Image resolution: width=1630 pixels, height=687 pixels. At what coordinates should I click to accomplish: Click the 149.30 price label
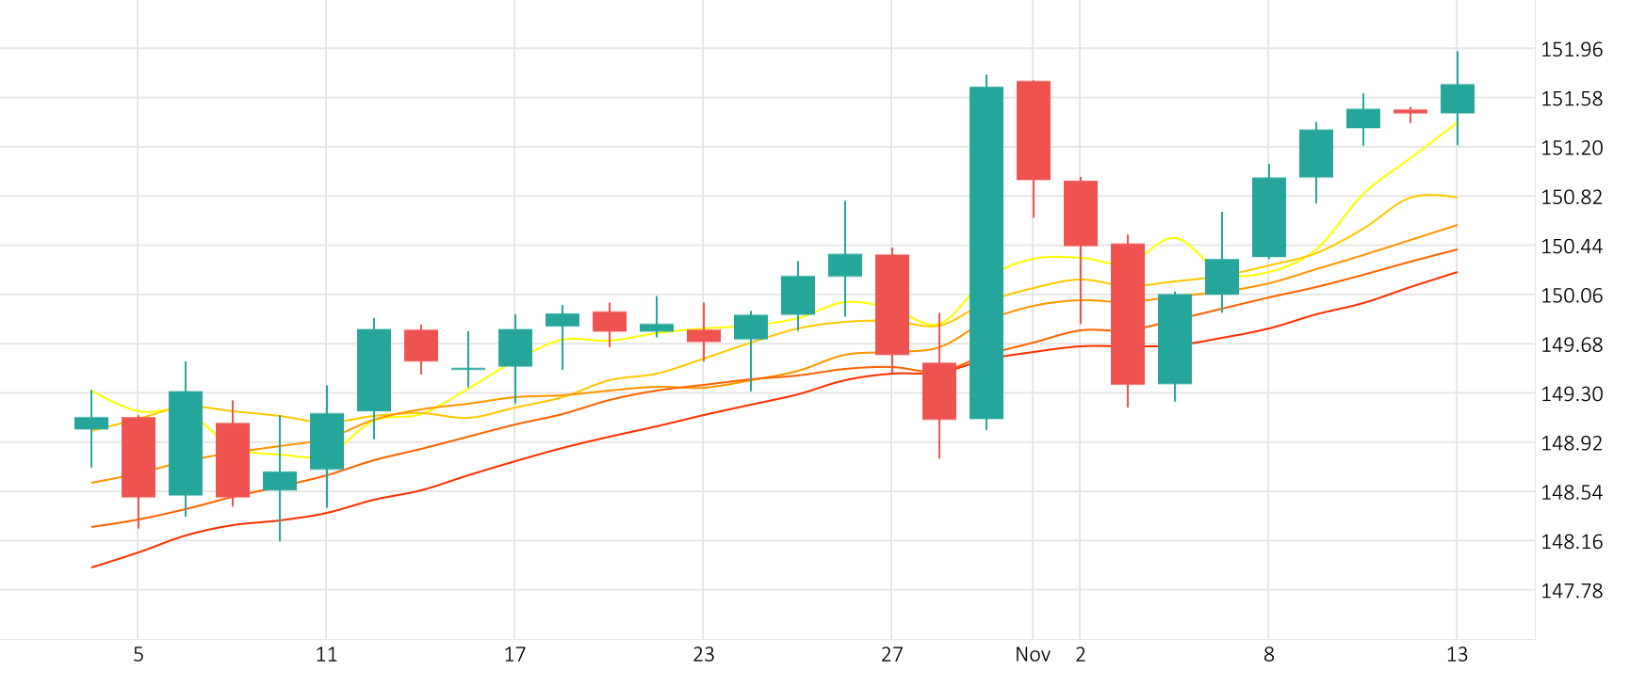pos(1571,394)
